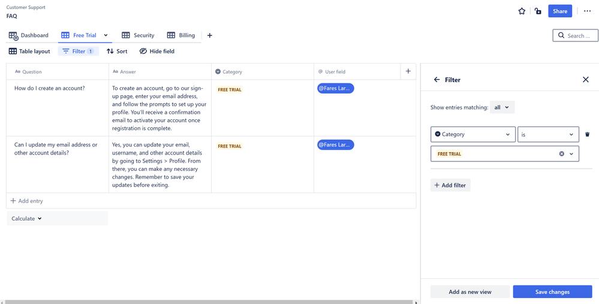
Task: Expand the Free Trial tab chevron
Action: tap(106, 35)
